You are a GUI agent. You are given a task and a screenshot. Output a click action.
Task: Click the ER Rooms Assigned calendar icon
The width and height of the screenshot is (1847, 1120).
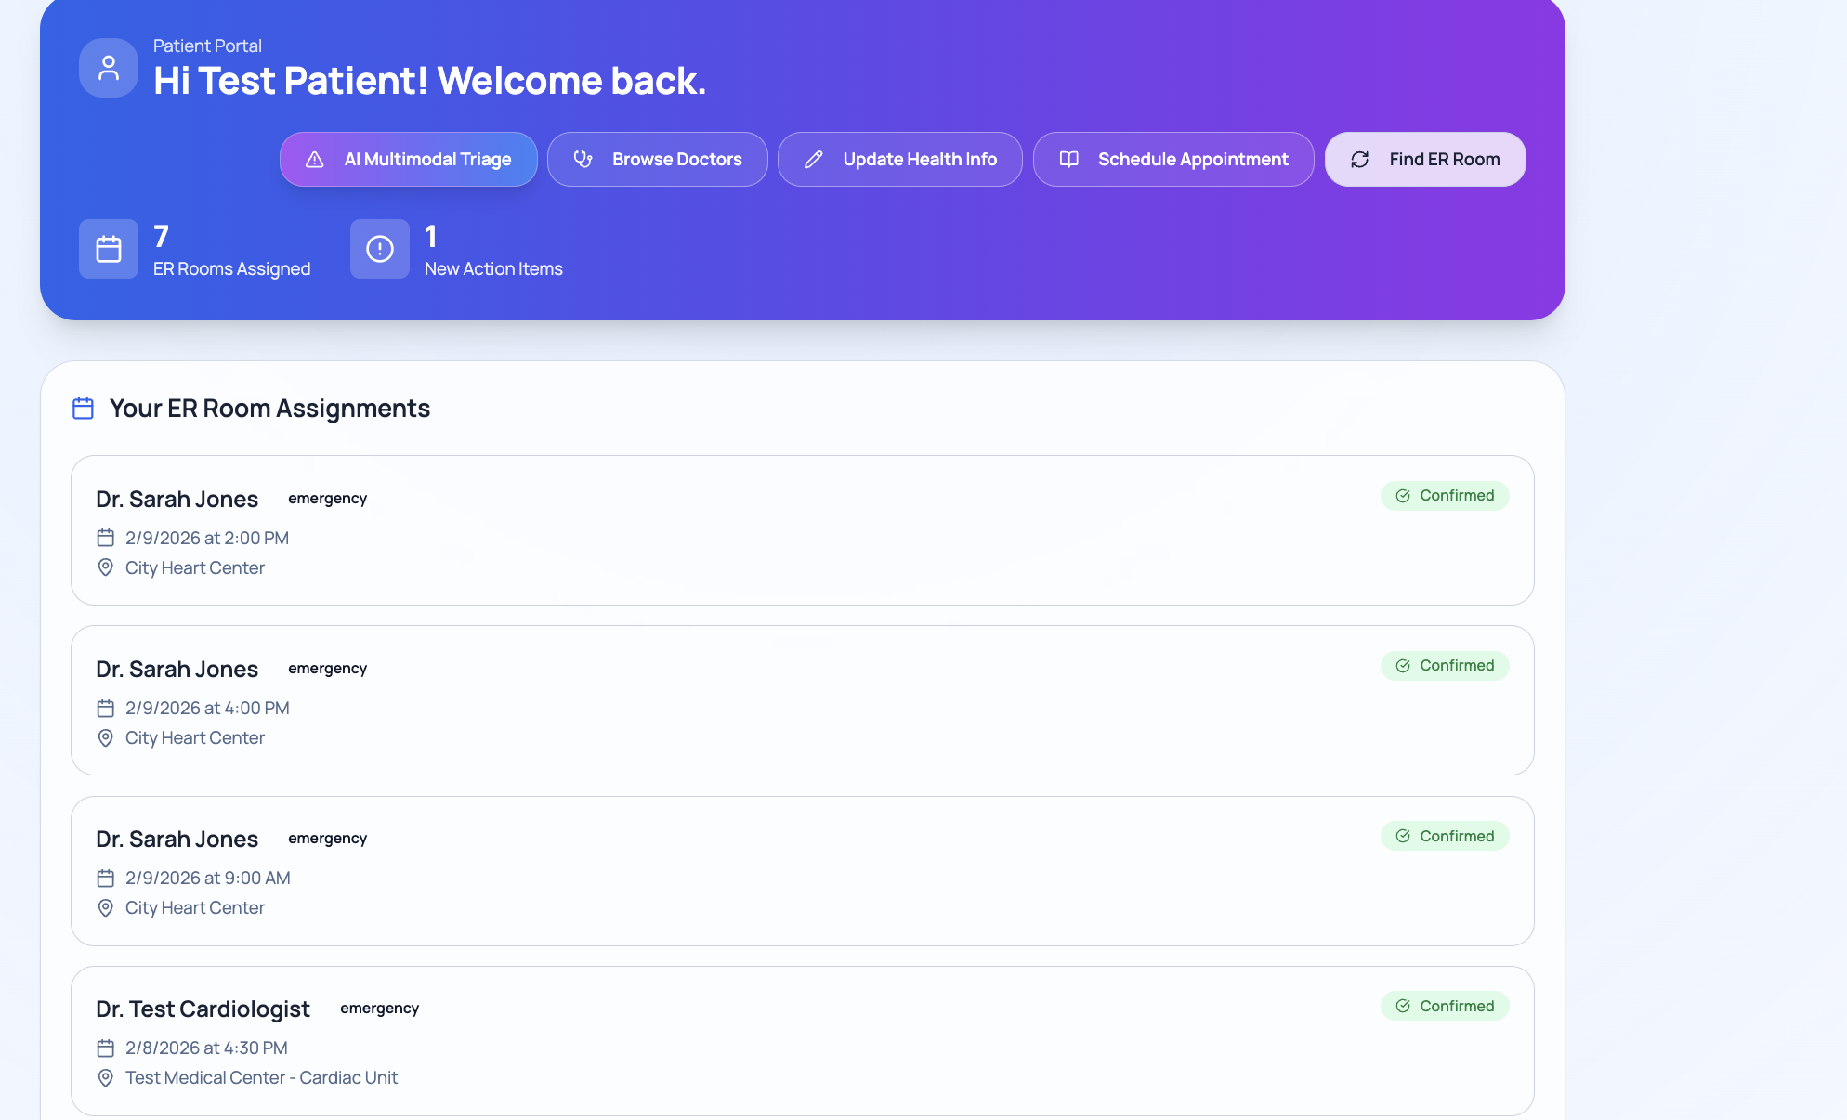pyautogui.click(x=109, y=249)
